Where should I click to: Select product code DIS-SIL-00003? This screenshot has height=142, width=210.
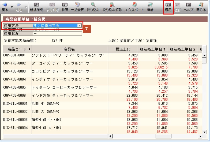tap(16, 120)
